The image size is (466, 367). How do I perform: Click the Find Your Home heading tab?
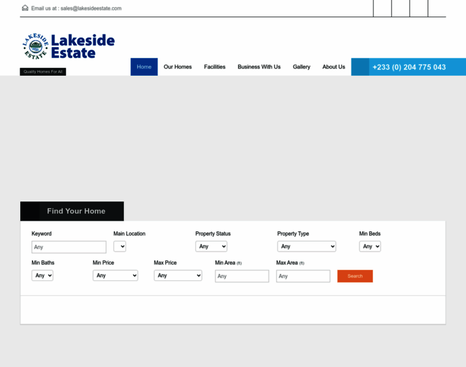tap(72, 211)
